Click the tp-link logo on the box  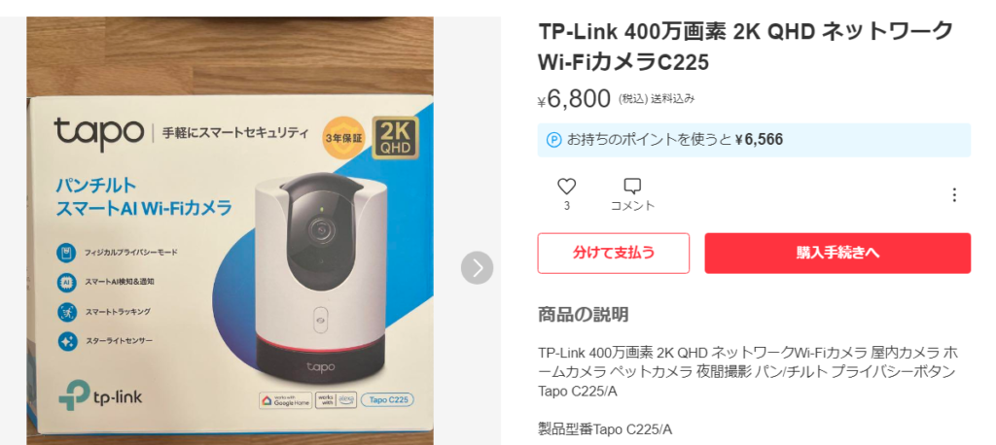point(100,395)
